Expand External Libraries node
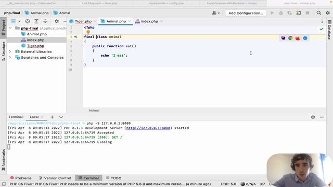333x187 pixels. 10,51
